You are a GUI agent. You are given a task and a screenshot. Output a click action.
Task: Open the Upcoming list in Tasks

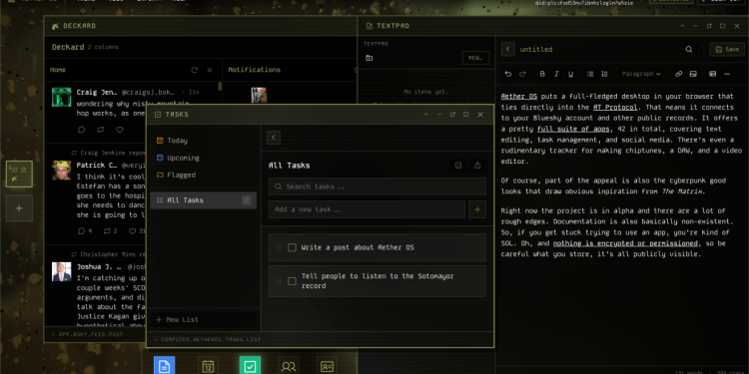pos(204,158)
